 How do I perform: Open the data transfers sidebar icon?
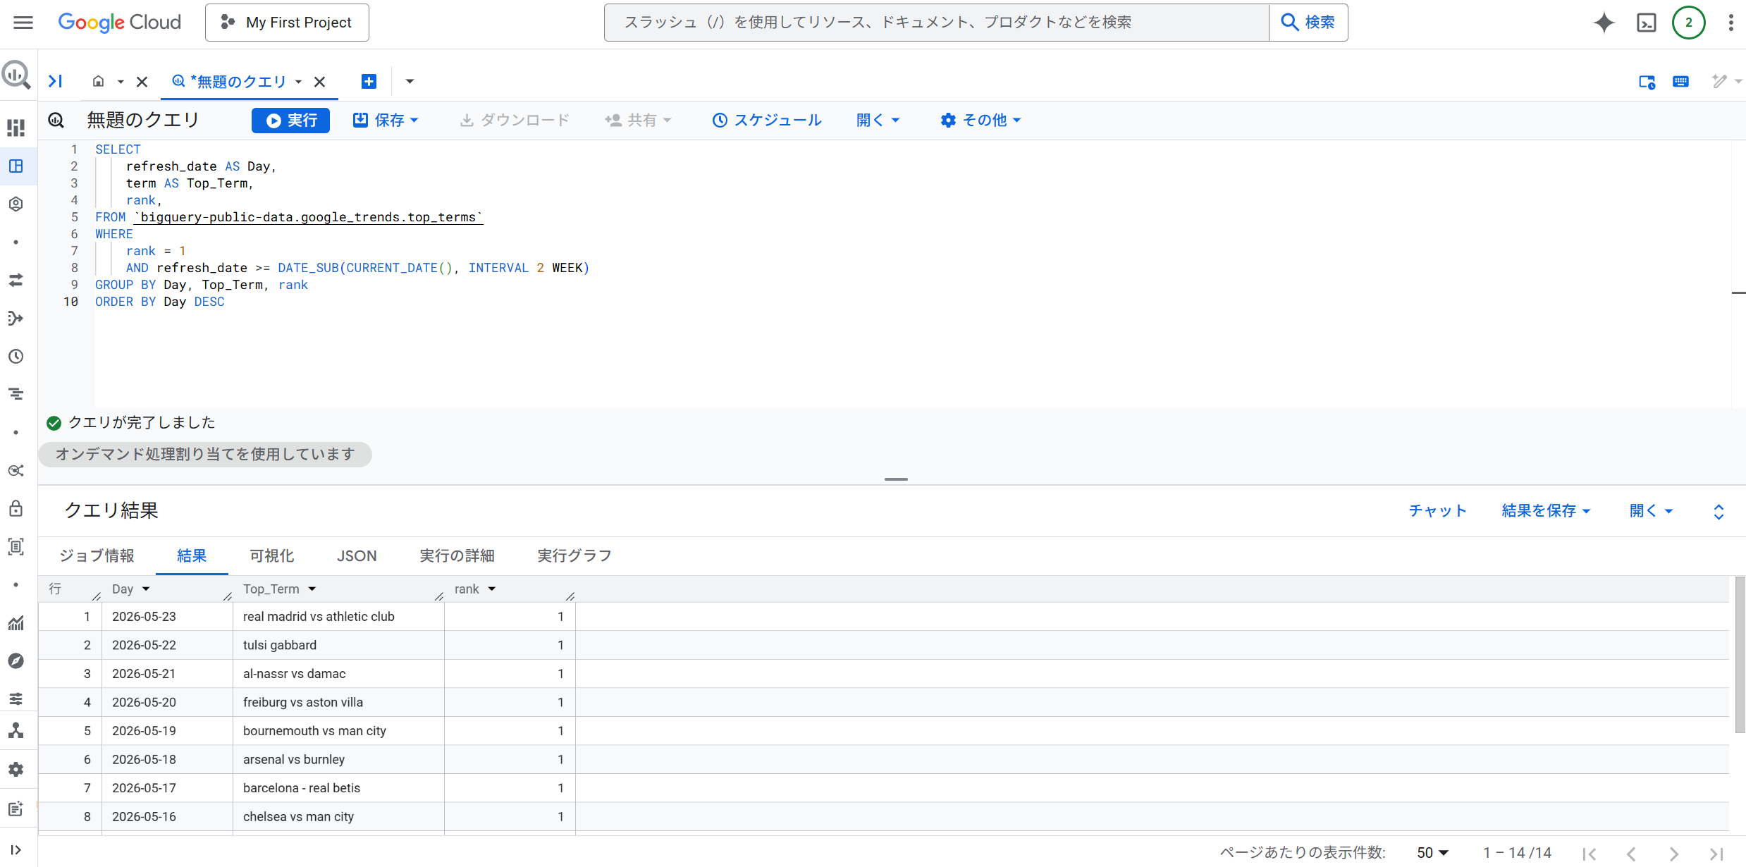click(16, 281)
